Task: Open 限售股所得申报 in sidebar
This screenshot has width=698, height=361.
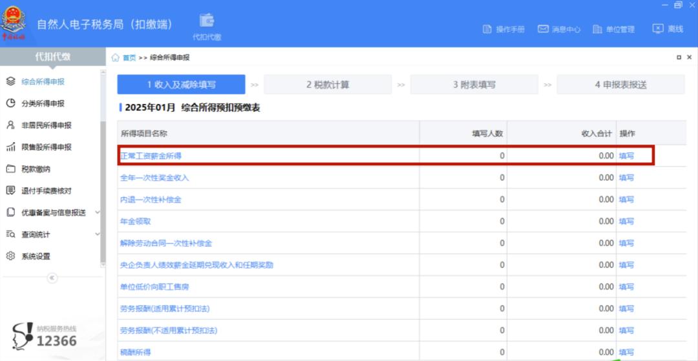Action: coord(47,147)
